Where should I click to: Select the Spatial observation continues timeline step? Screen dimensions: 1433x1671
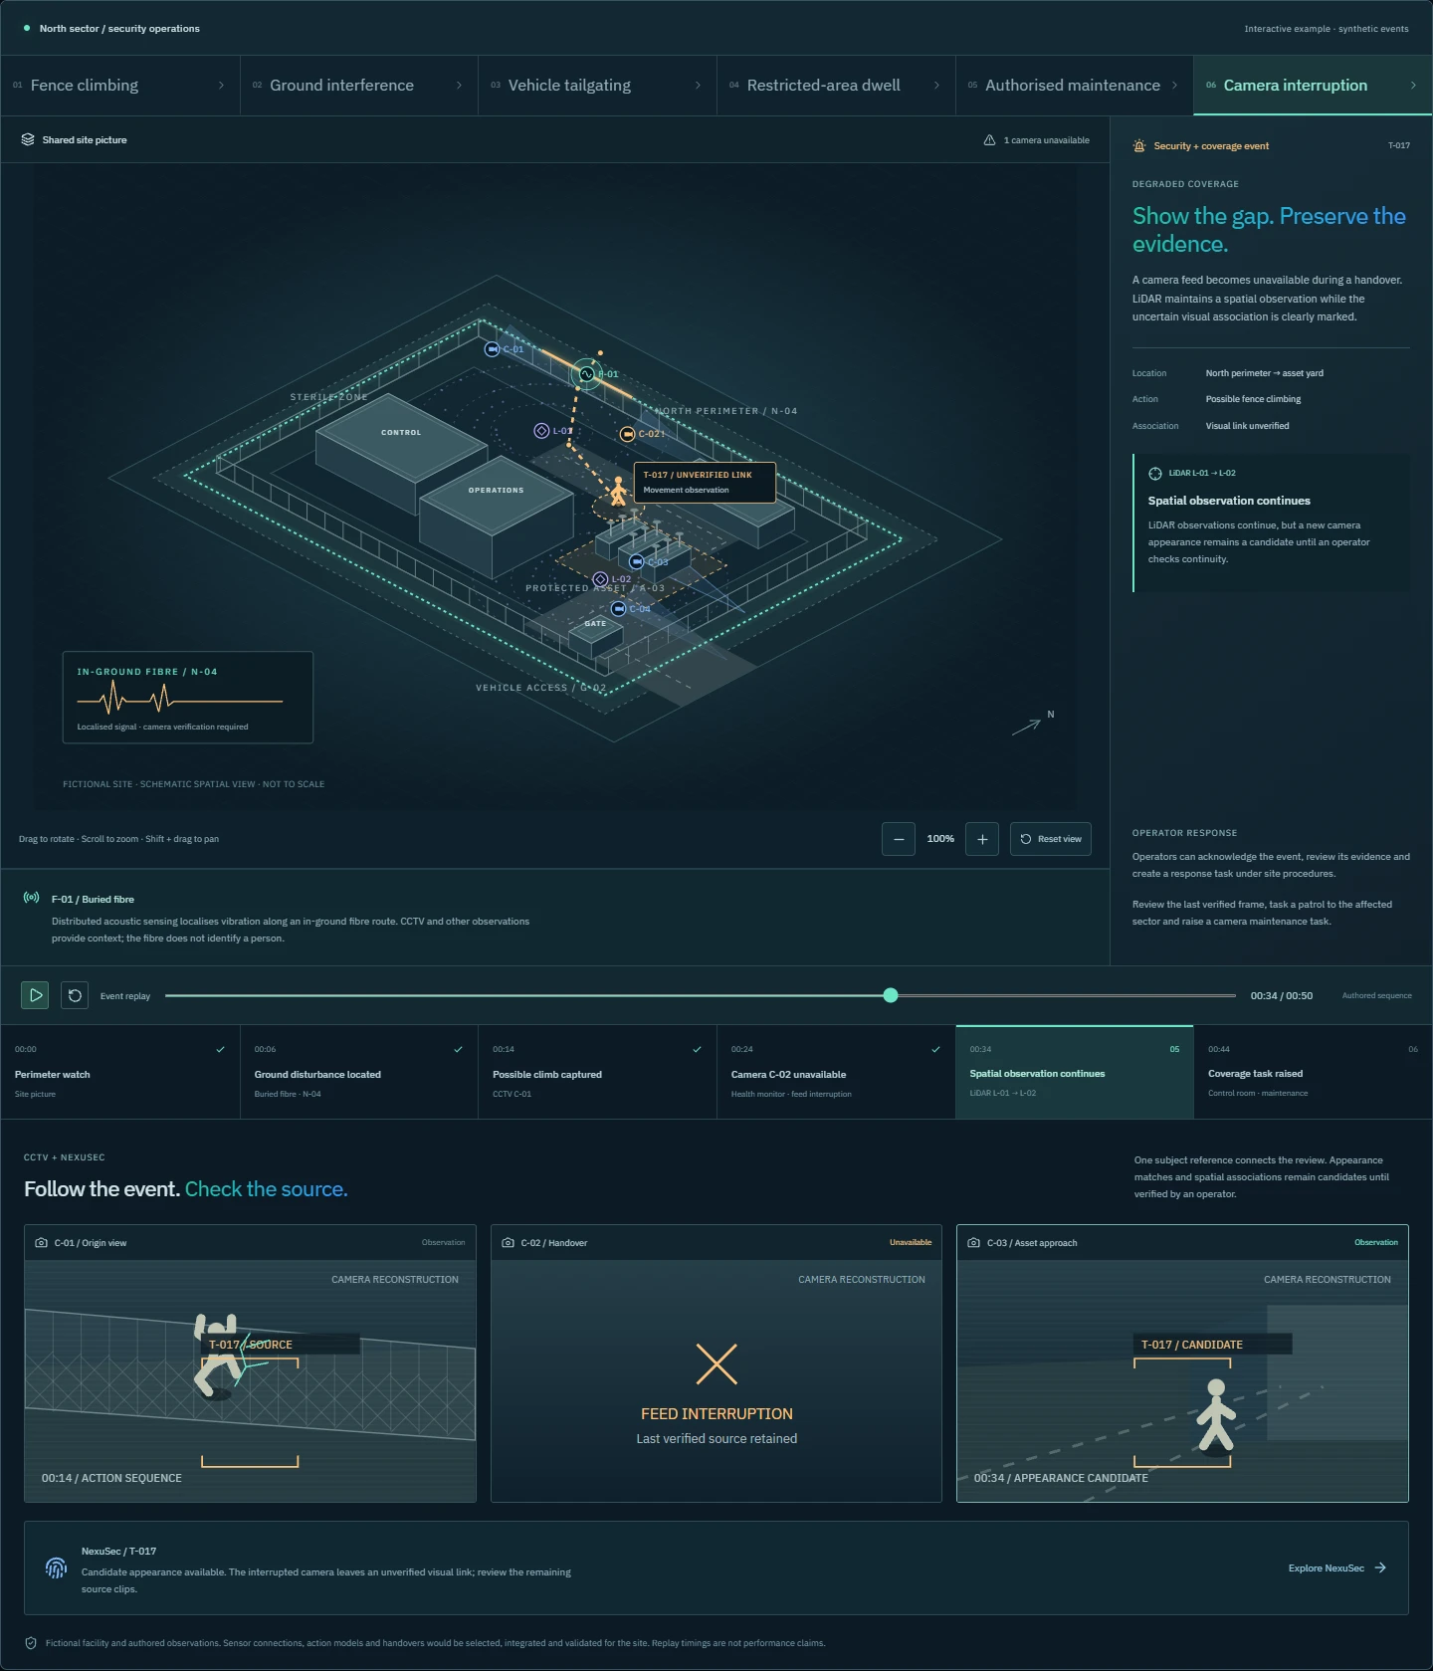pos(1075,1072)
